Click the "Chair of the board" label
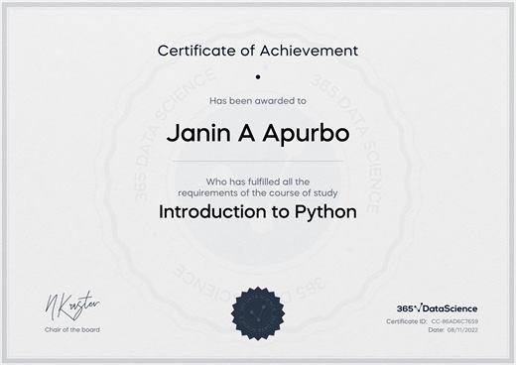This screenshot has width=516, height=365. [72, 329]
